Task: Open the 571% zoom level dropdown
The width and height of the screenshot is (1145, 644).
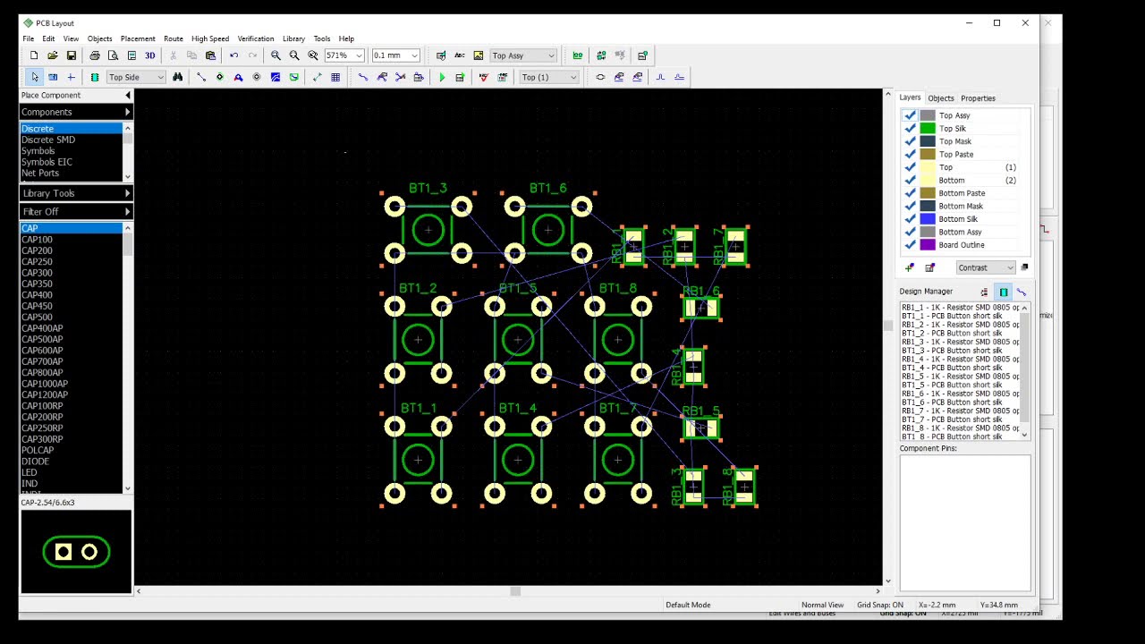Action: tap(359, 55)
